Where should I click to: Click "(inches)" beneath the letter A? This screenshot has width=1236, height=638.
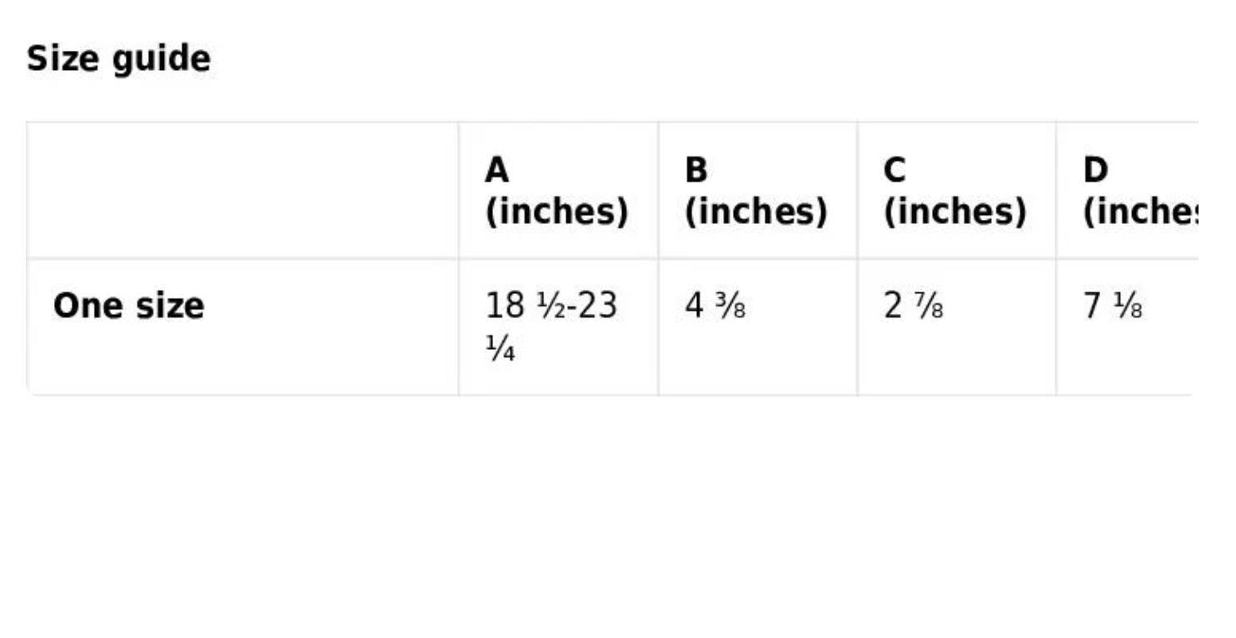point(557,212)
